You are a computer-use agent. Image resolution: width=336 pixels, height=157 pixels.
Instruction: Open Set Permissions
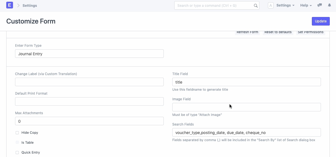click(310, 32)
